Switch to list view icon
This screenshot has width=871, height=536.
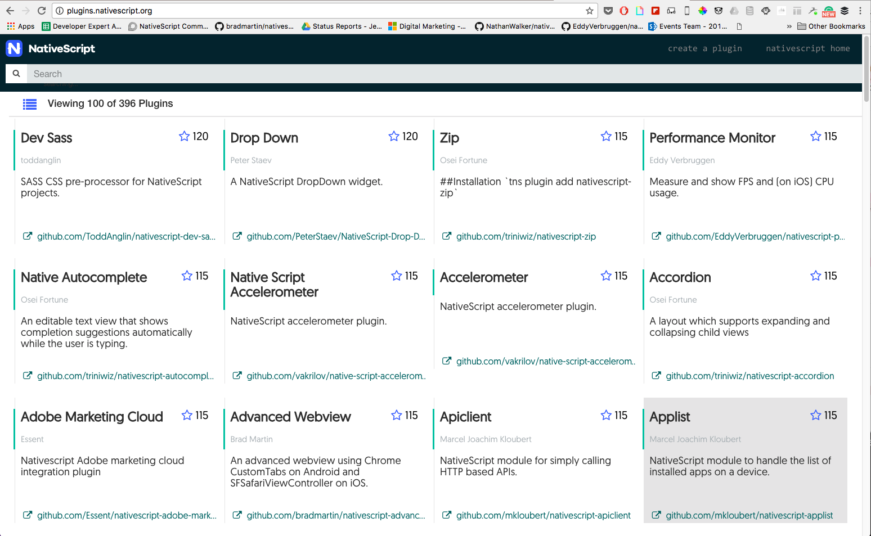(x=30, y=104)
